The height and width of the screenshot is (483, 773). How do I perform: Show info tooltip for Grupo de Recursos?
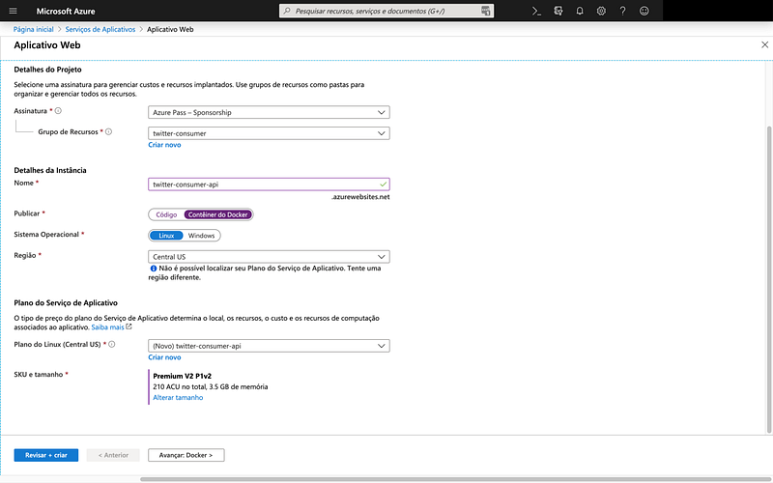coord(109,131)
